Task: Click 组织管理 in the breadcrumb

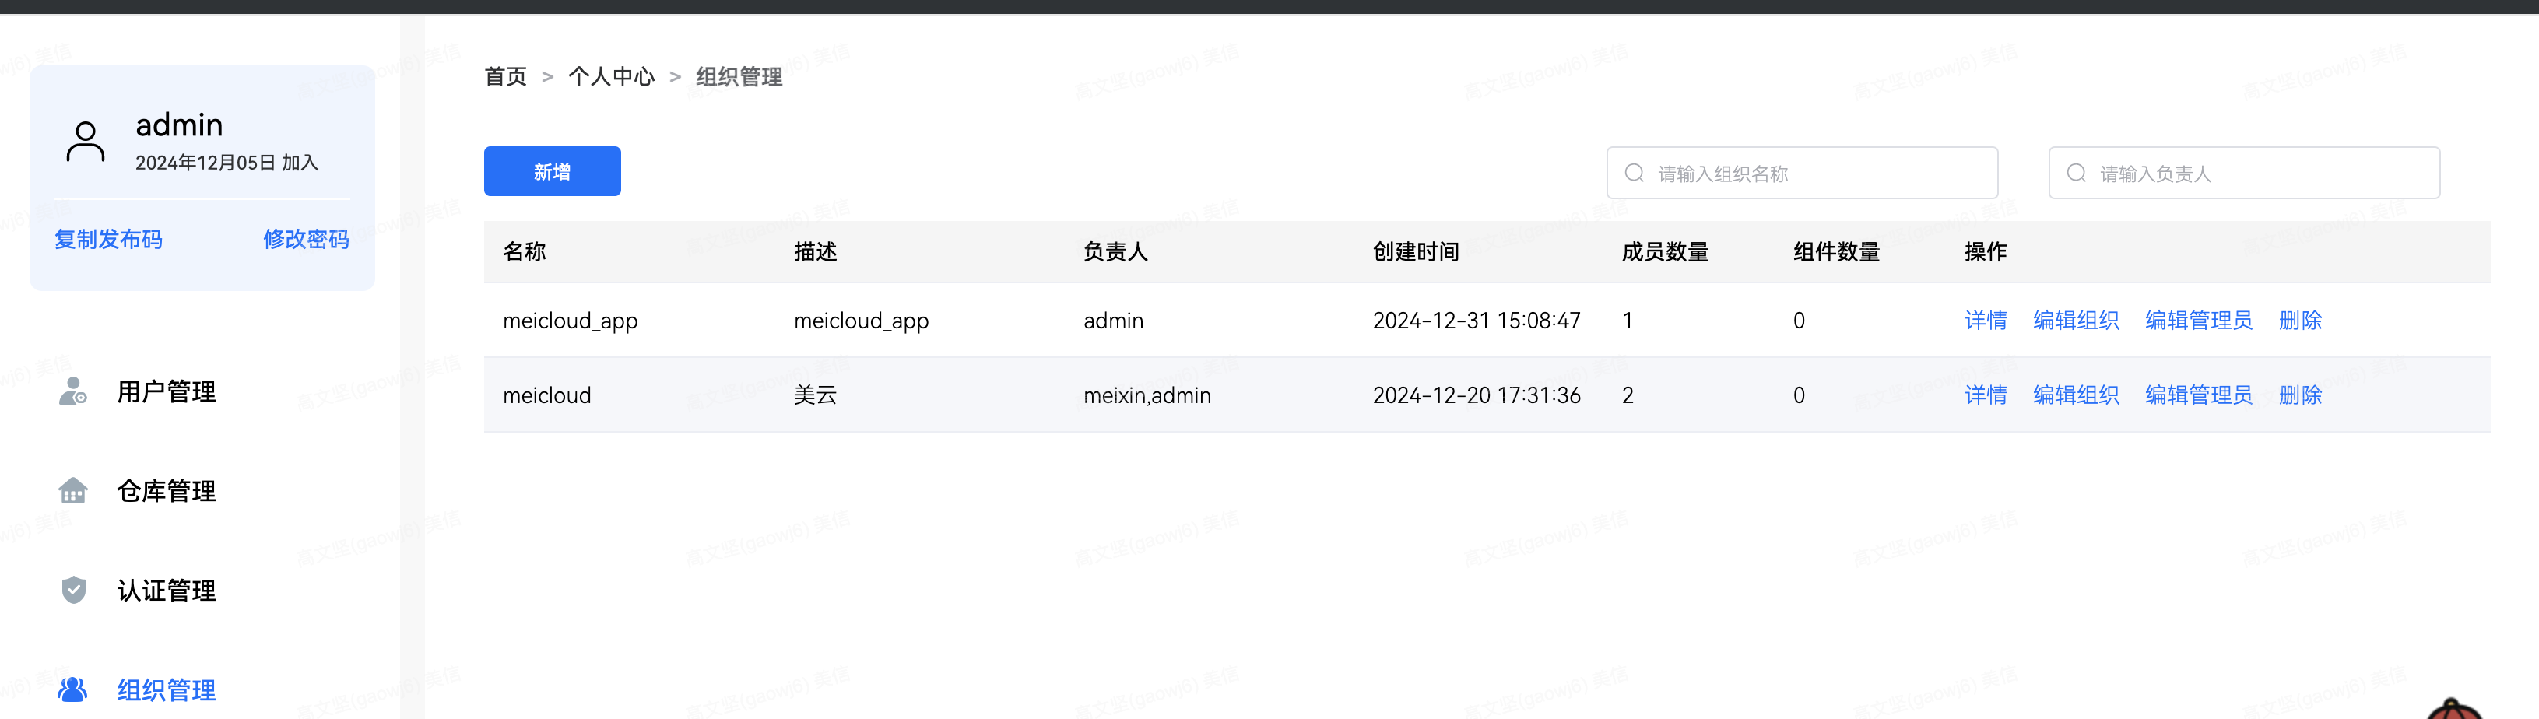Action: click(739, 77)
